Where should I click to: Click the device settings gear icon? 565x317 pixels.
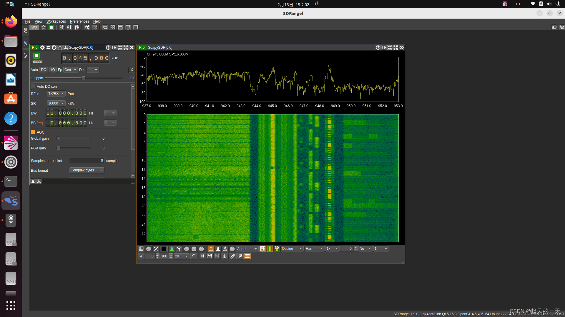pos(42,48)
